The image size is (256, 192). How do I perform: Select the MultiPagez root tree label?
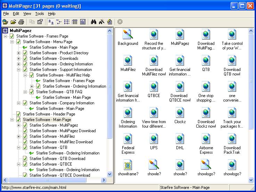click(x=20, y=31)
